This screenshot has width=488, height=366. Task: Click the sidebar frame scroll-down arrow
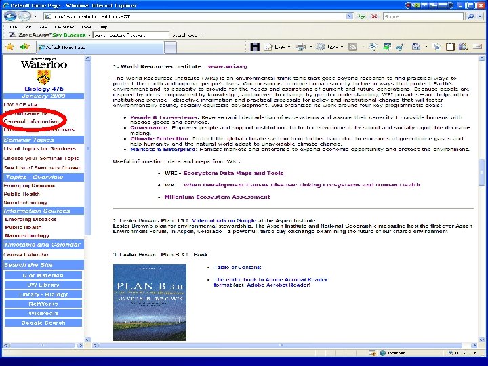coord(87,340)
